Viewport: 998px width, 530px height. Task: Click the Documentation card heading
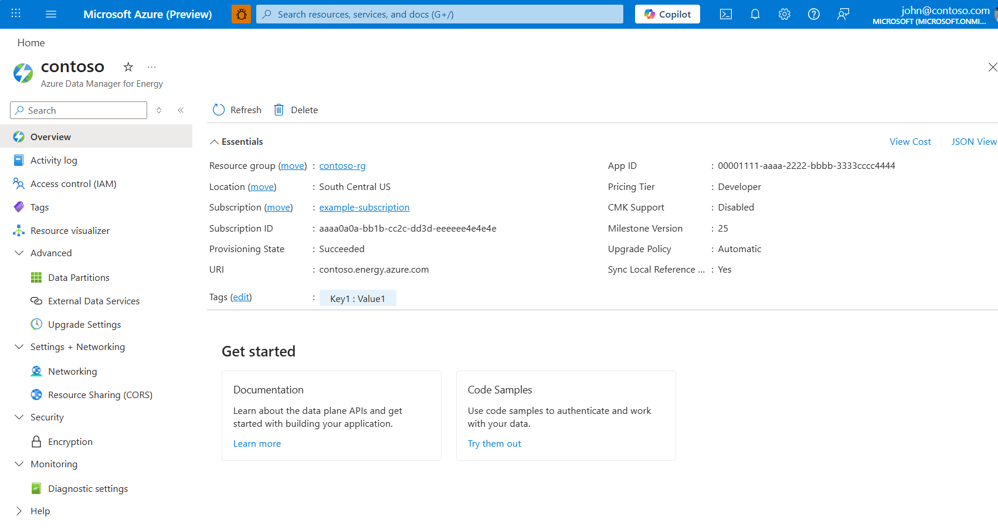point(269,390)
